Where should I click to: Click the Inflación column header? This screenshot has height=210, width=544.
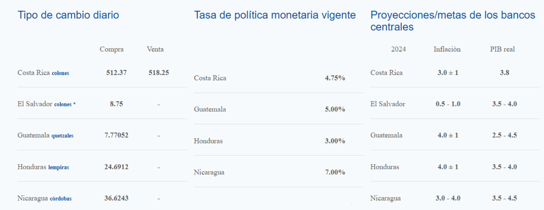pyautogui.click(x=447, y=49)
